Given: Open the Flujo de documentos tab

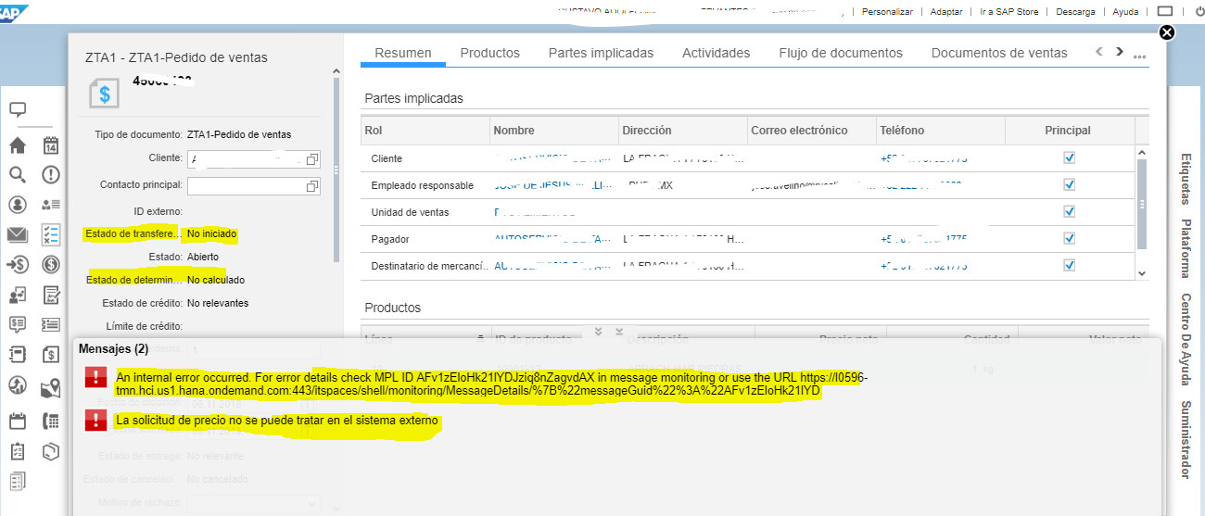Looking at the screenshot, I should (x=840, y=53).
